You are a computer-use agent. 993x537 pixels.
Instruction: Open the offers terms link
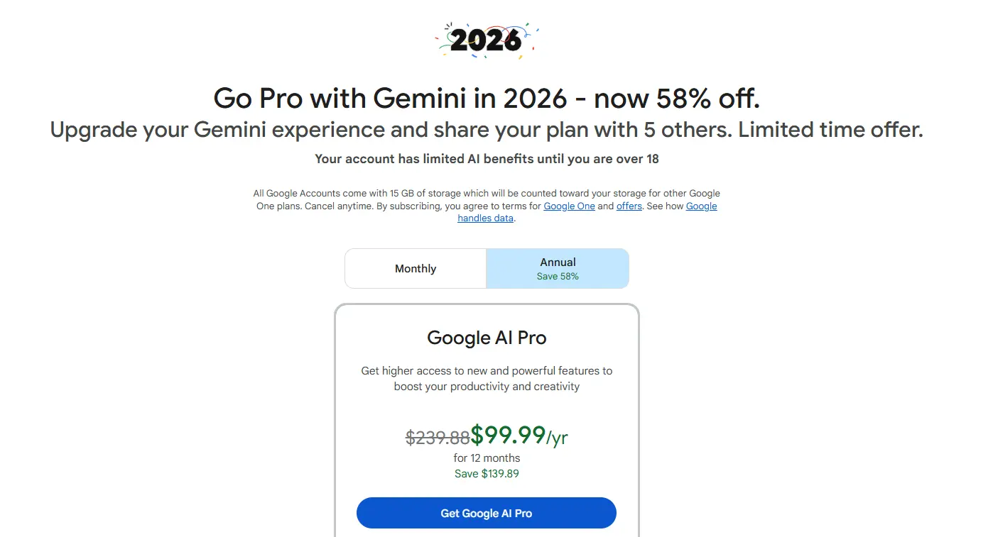pos(629,206)
